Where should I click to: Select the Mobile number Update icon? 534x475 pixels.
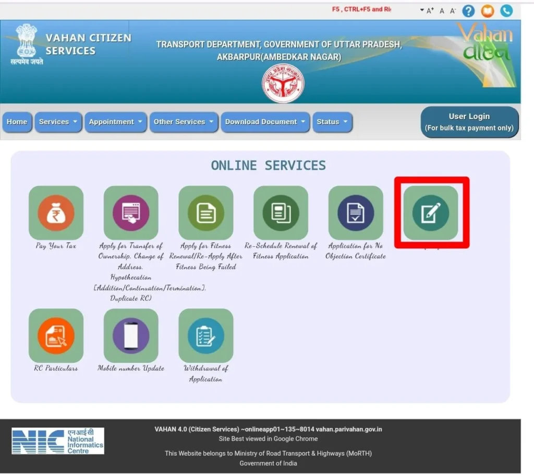click(131, 336)
